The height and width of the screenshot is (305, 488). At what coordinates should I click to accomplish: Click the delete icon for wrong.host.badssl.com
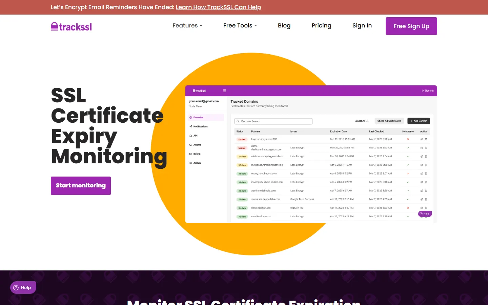click(x=426, y=174)
